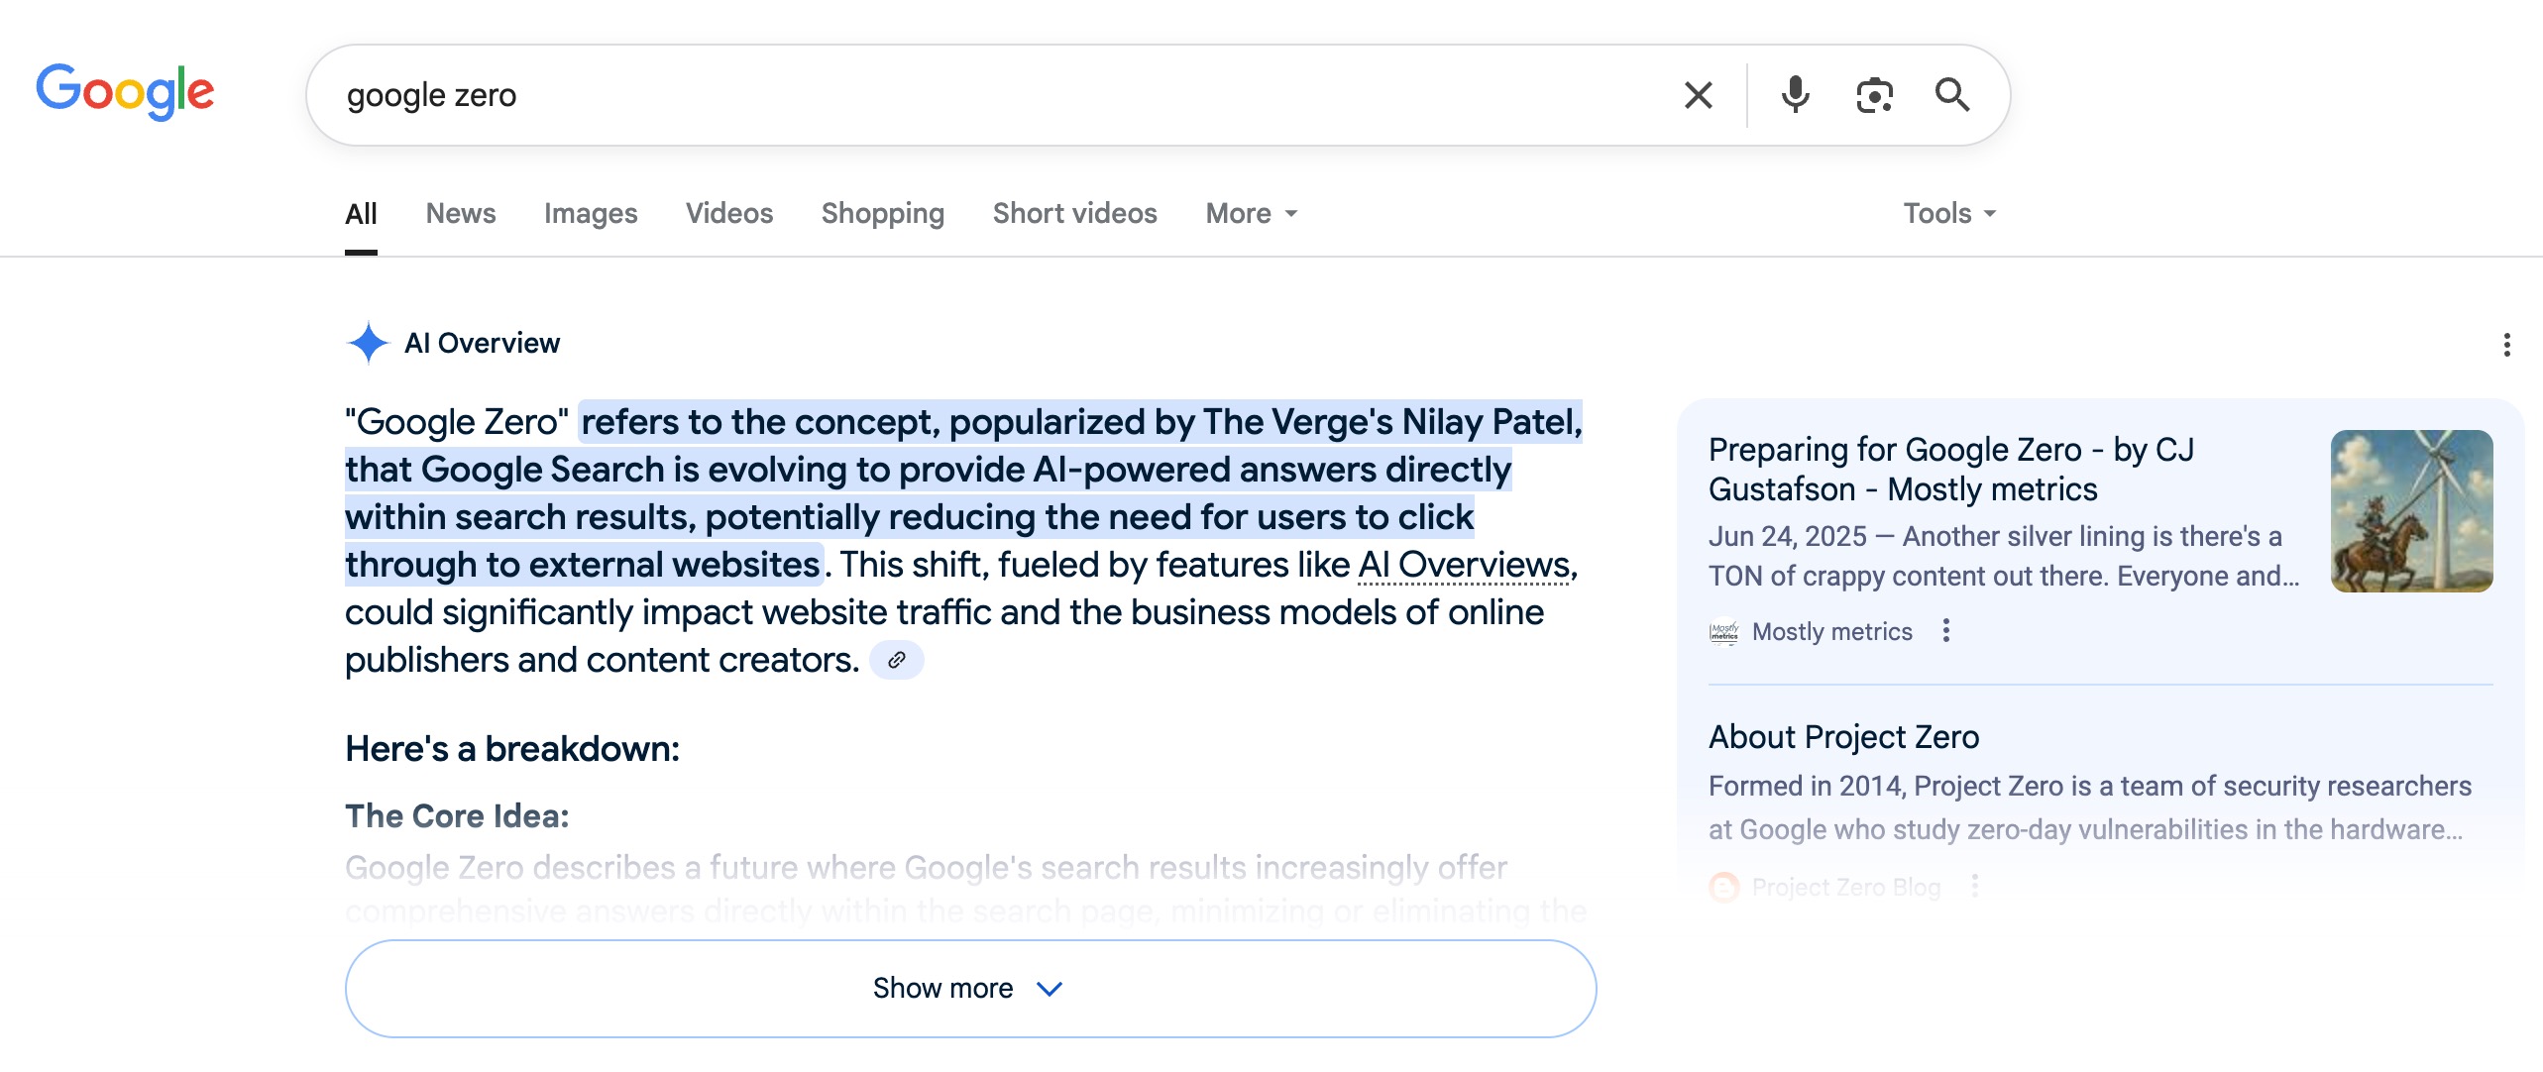This screenshot has width=2543, height=1072.
Task: Click the highlighted 'refers to the concept' text
Action: point(963,493)
